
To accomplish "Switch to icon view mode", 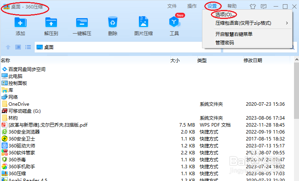I will tap(18, 47).
